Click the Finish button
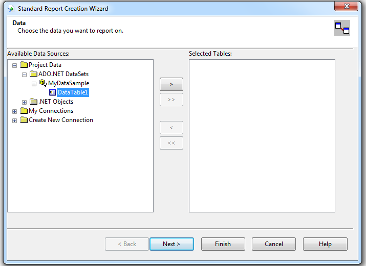 click(223, 244)
